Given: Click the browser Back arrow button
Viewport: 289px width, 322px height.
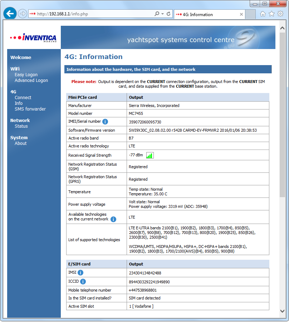Looking at the screenshot, I should (x=10, y=14).
